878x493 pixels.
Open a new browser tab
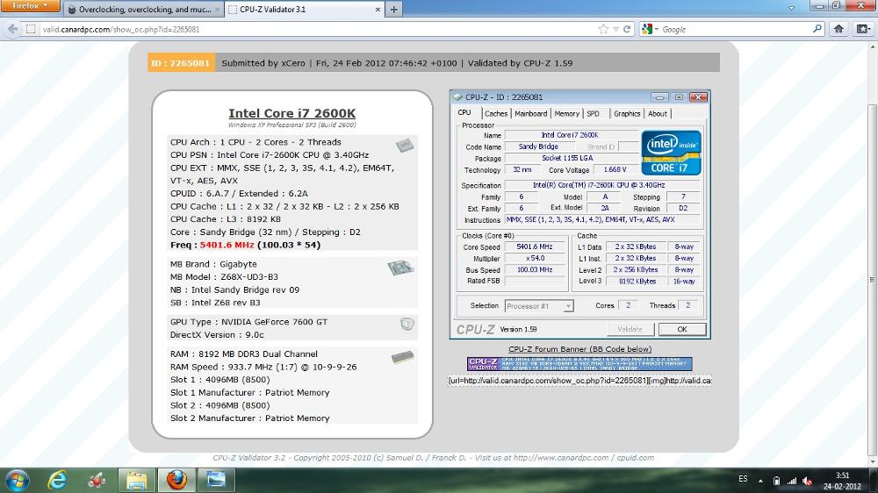pos(393,10)
